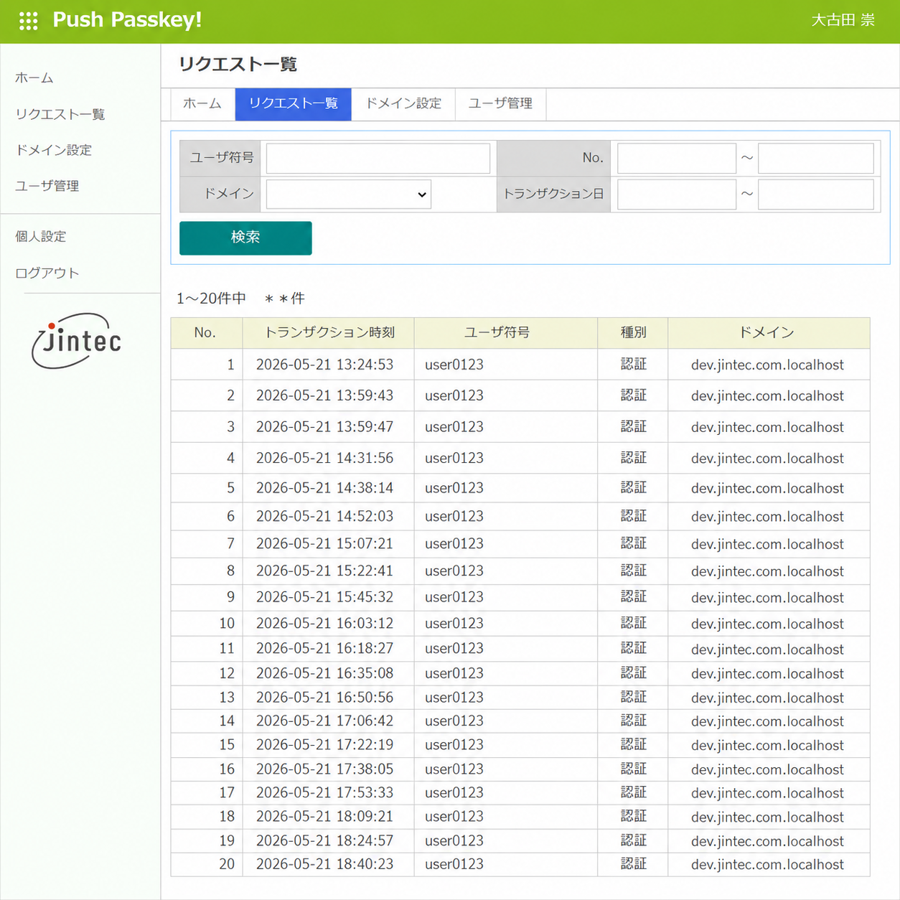Open ドメイン設定 in the sidebar
This screenshot has height=900, width=900.
(54, 150)
